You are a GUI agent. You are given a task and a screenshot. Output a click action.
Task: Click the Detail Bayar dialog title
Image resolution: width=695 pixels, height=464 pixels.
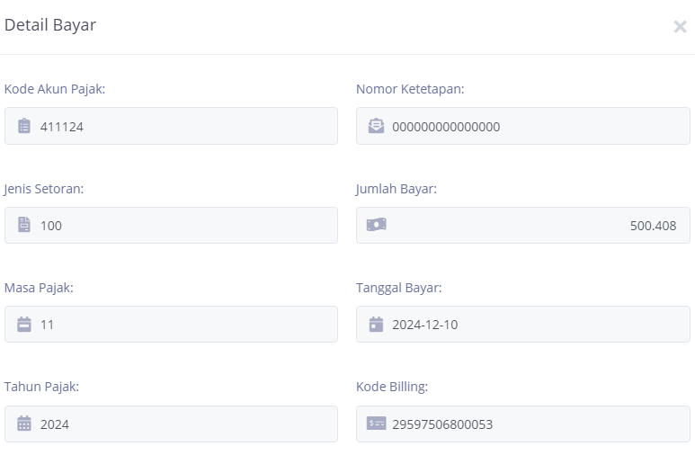click(x=50, y=25)
